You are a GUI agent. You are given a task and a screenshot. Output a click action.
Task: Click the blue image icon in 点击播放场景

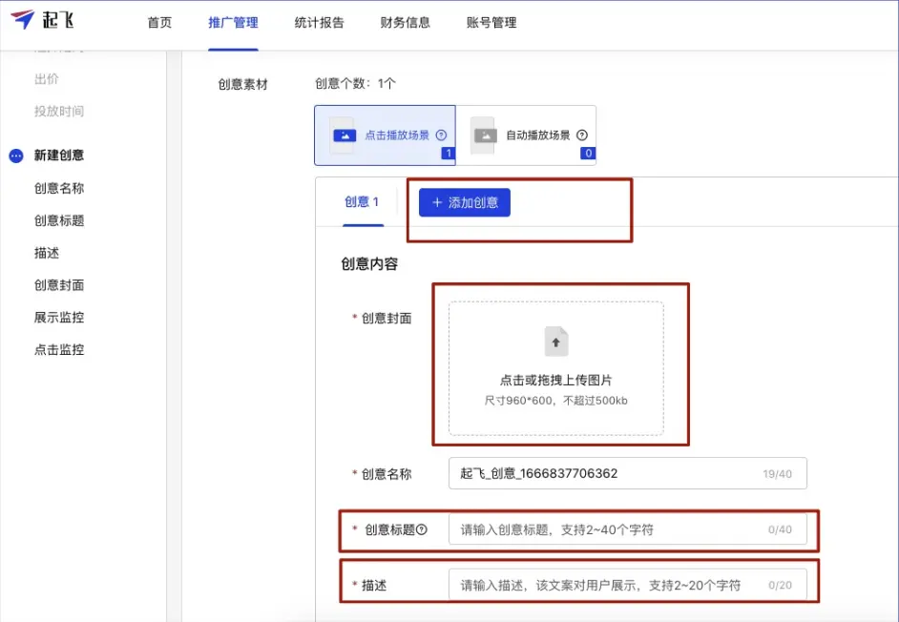click(x=345, y=135)
